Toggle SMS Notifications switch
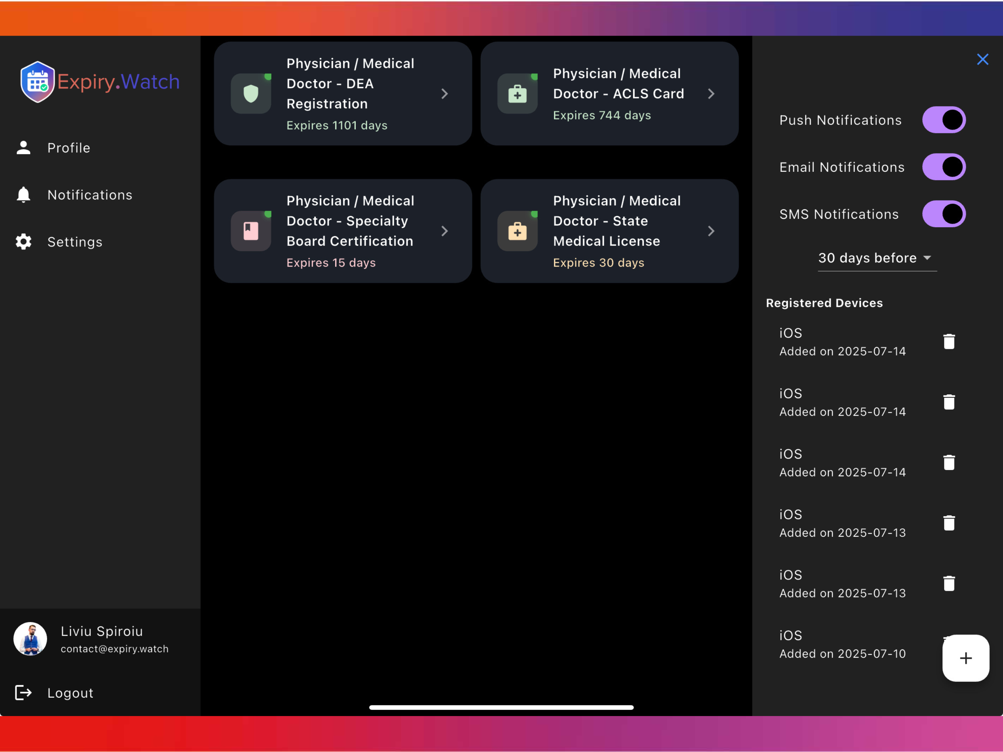Viewport: 1003px width, 752px height. 944,214
